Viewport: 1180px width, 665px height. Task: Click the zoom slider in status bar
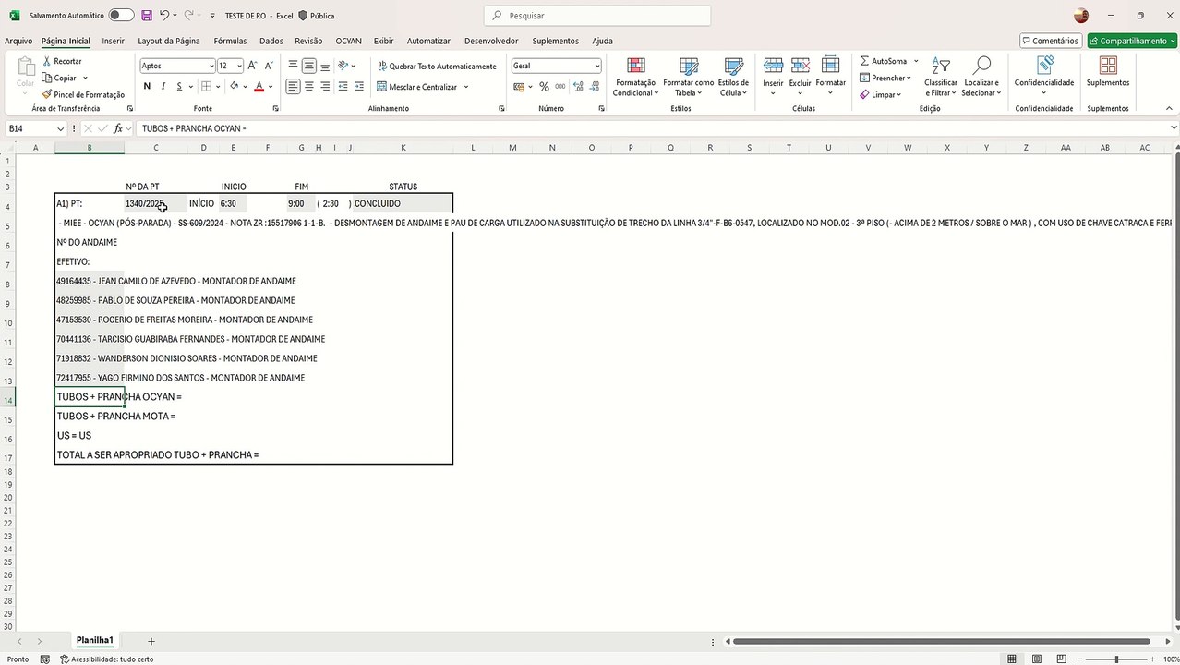[1116, 659]
